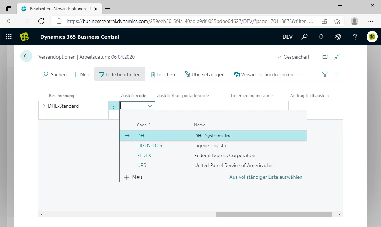Open a new browser tab
The height and width of the screenshot is (227, 381).
click(x=108, y=9)
